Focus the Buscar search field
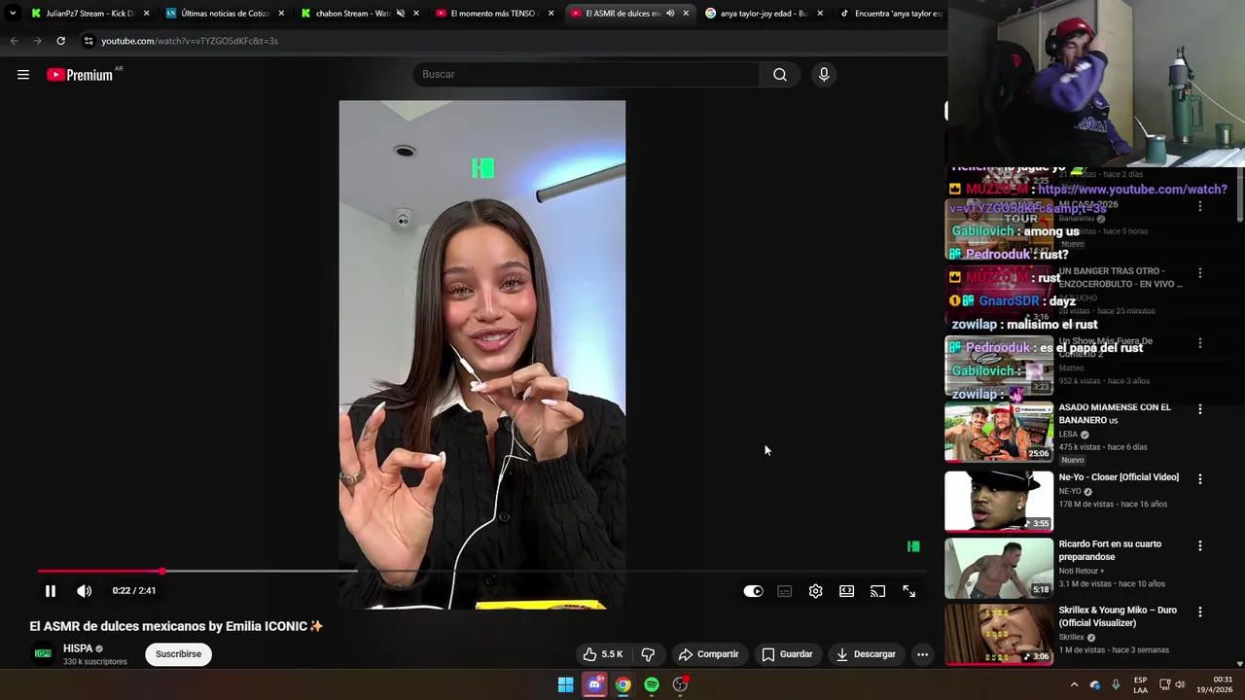 tap(587, 75)
